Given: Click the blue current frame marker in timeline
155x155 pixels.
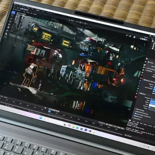Looking at the screenshot, I should (x=49, y=111).
